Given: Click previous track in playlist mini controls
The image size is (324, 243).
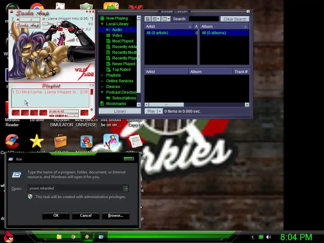Looking at the screenshot, I should (x=51, y=116).
